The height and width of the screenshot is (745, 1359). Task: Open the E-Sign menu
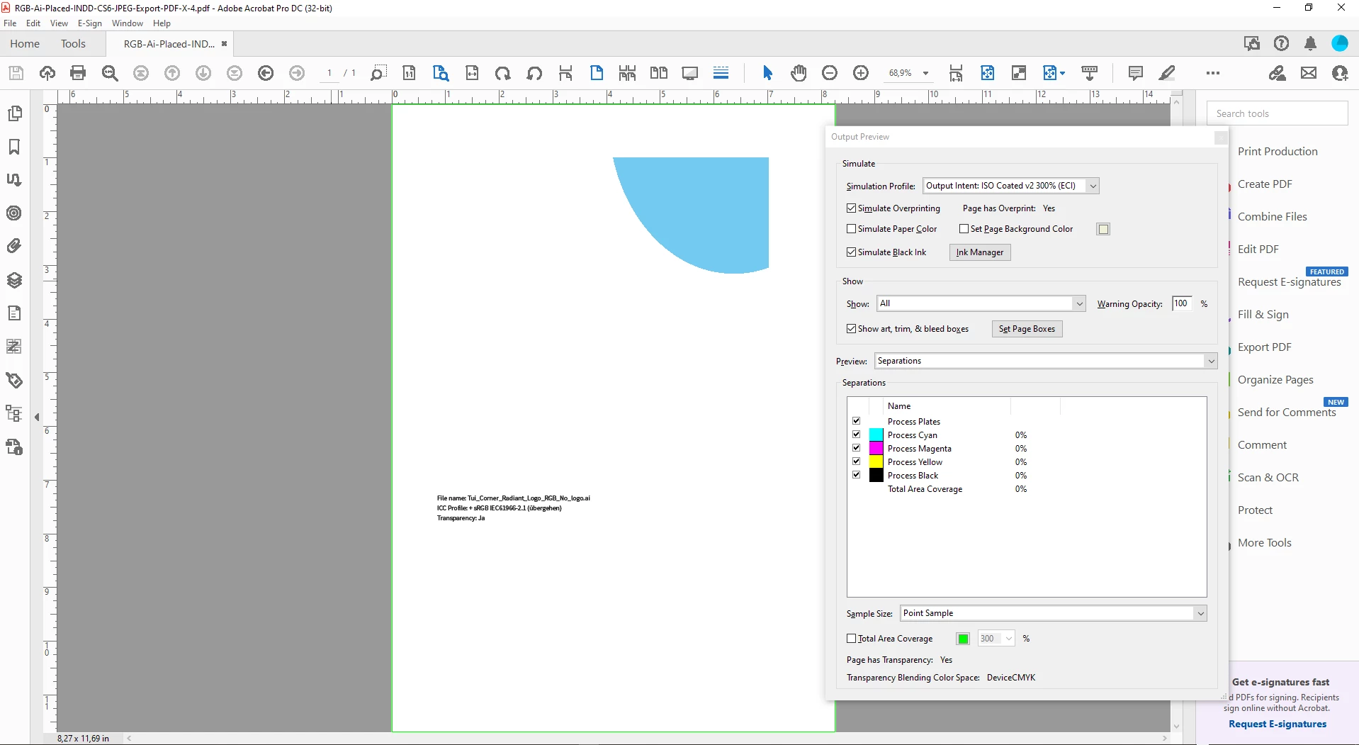point(90,23)
